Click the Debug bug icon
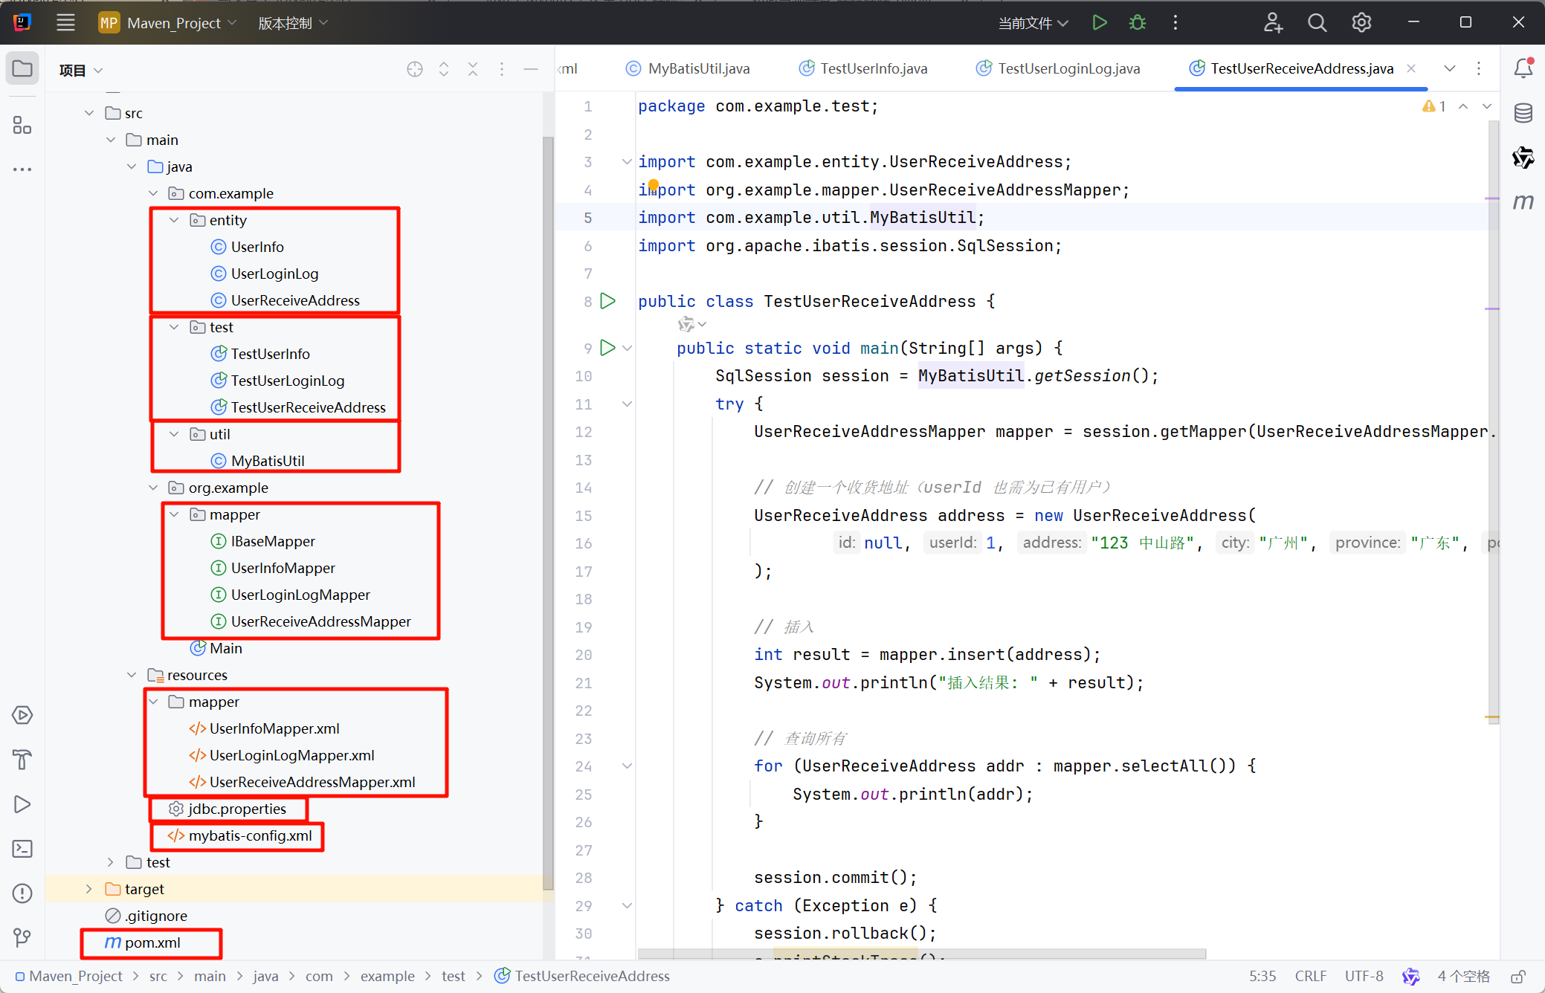The image size is (1545, 993). pos(1137,23)
